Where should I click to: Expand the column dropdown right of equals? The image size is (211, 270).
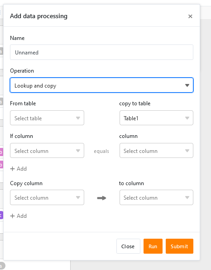(156, 151)
